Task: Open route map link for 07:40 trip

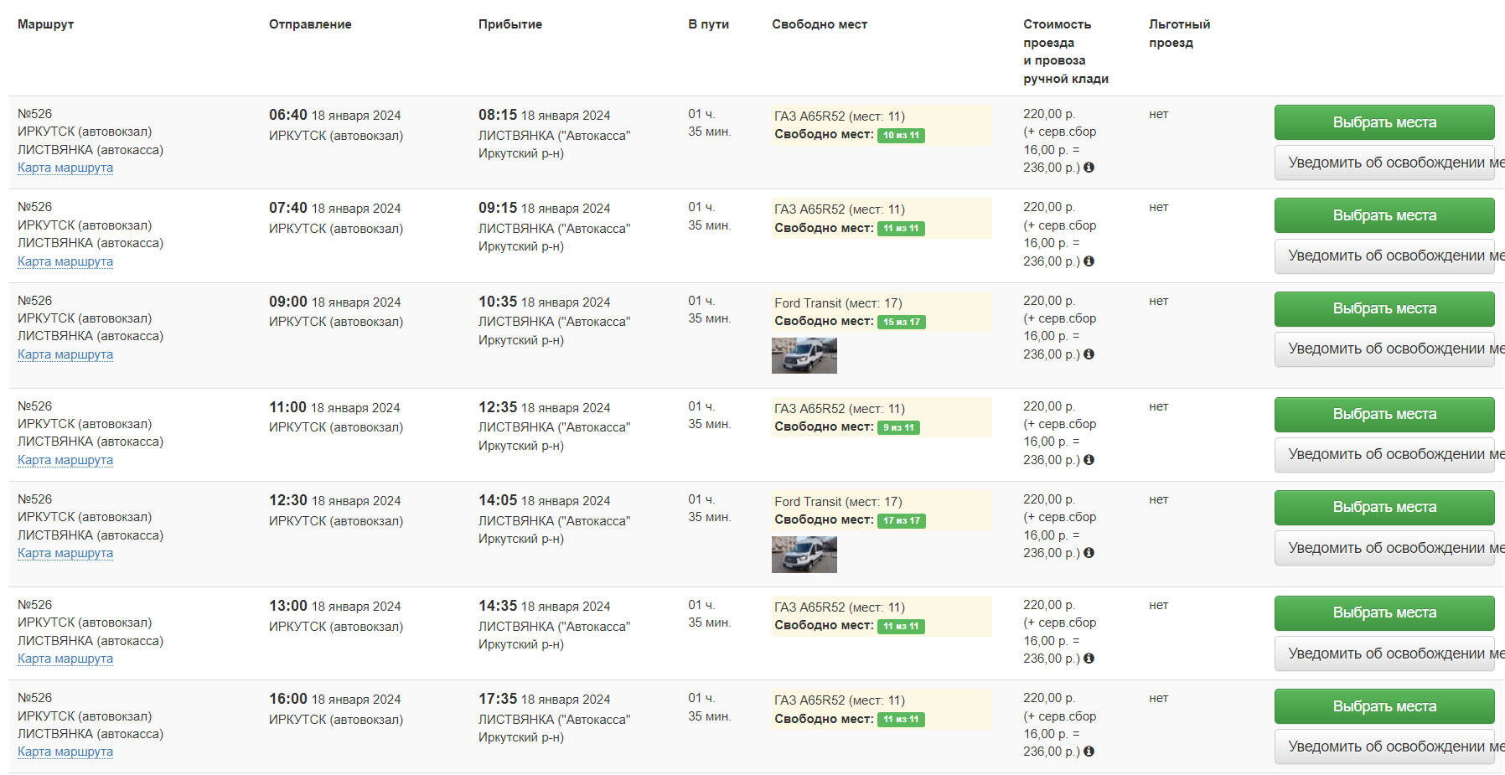Action: pyautogui.click(x=65, y=261)
